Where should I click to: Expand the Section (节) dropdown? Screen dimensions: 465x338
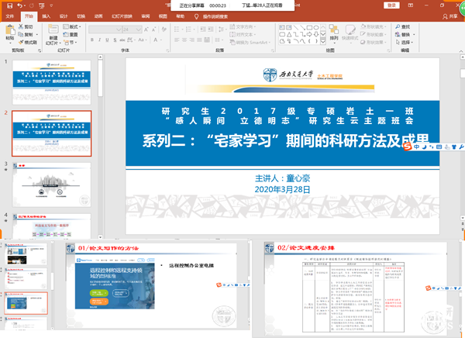(71, 42)
